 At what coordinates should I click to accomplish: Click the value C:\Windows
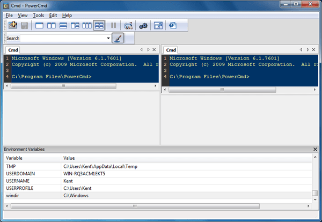pos(76,196)
